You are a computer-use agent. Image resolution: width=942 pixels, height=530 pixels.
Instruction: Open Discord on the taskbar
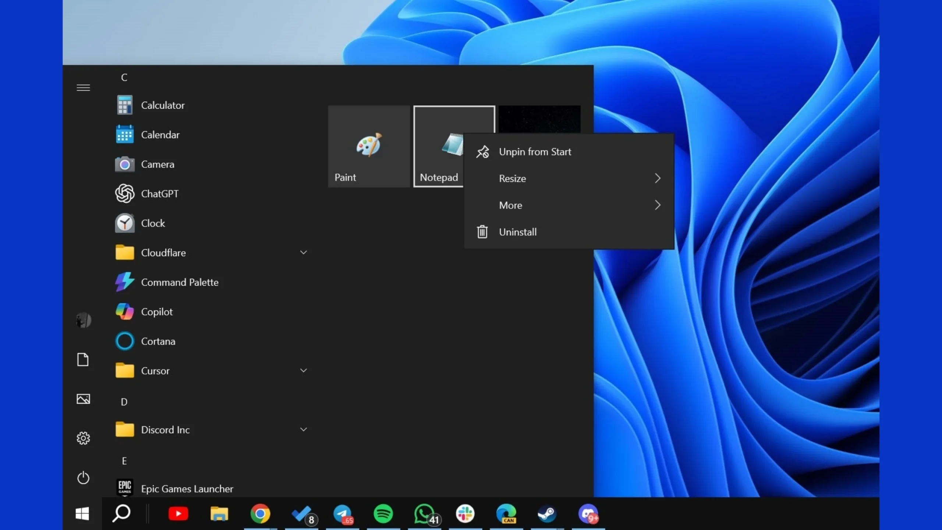588,514
